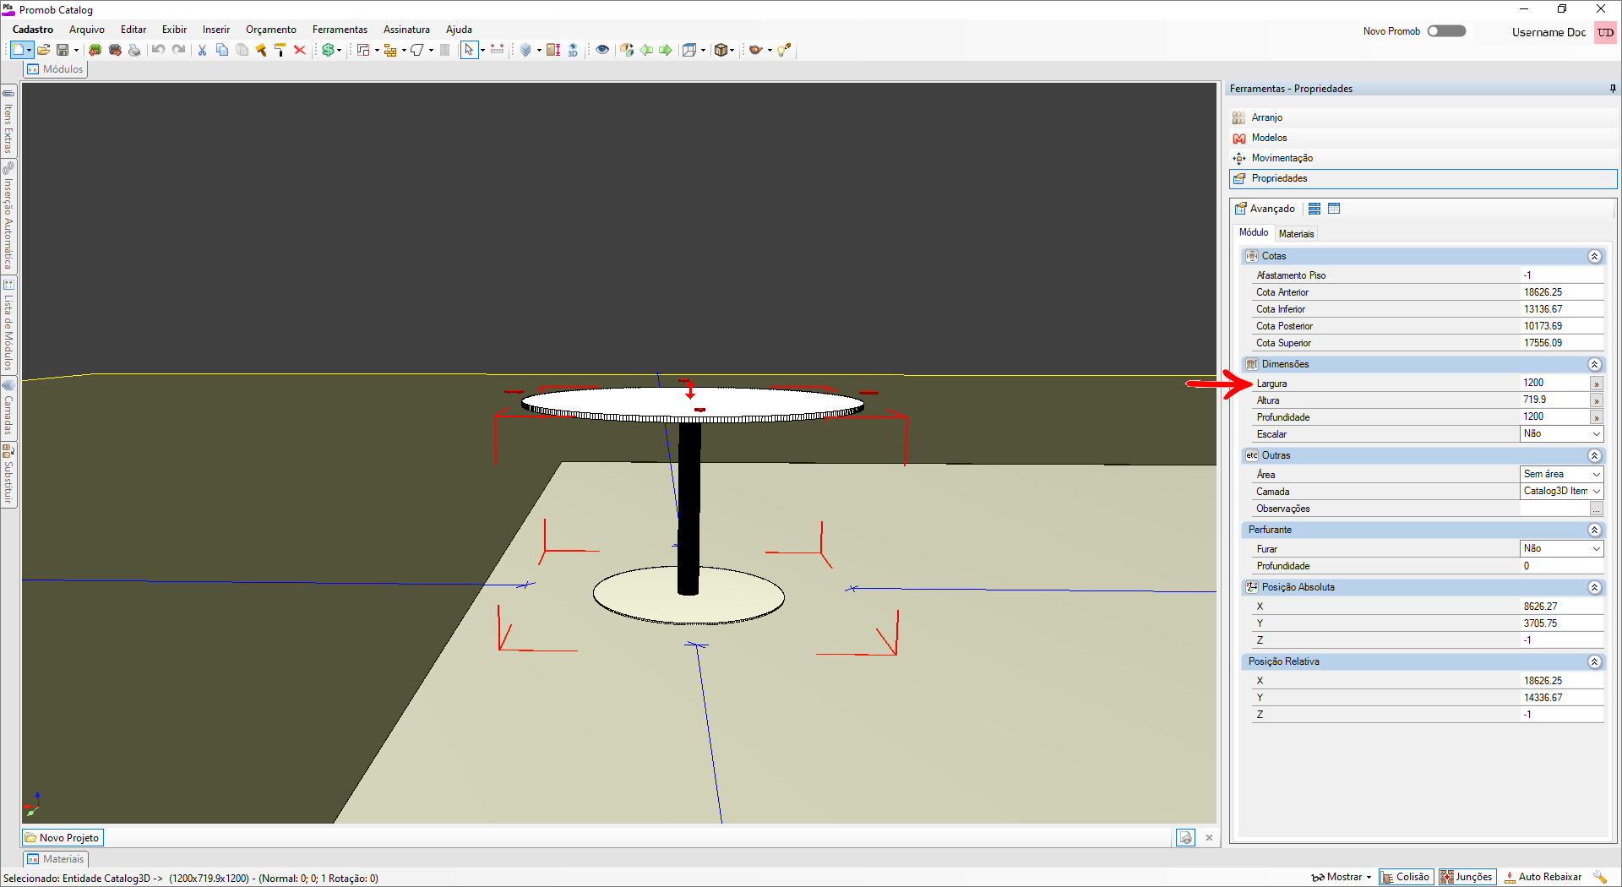Open the Orçamento menu
The image size is (1622, 887).
click(271, 30)
